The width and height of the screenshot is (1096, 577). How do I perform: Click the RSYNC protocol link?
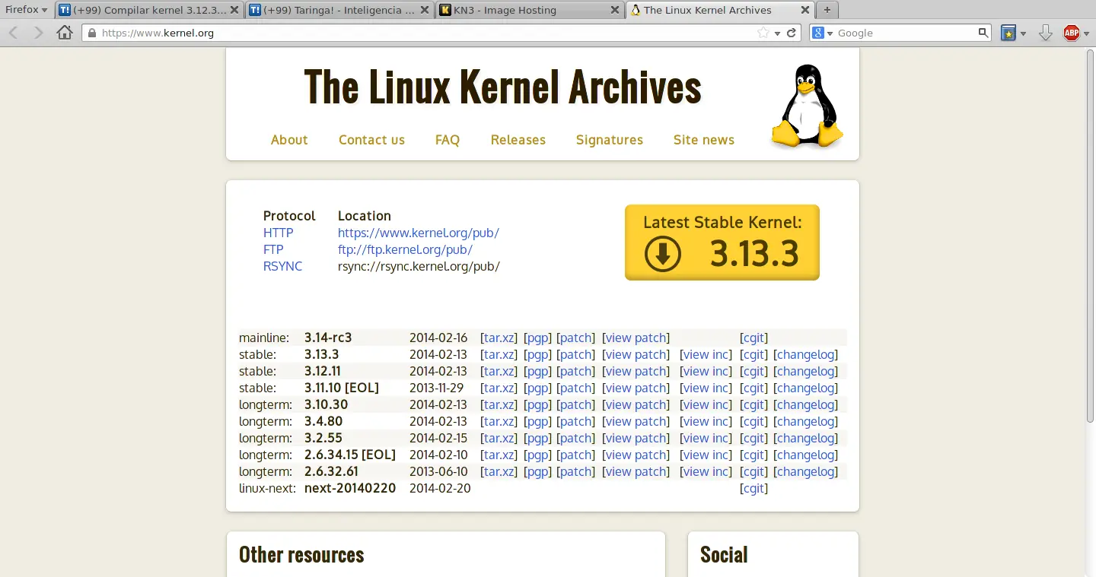coord(282,266)
